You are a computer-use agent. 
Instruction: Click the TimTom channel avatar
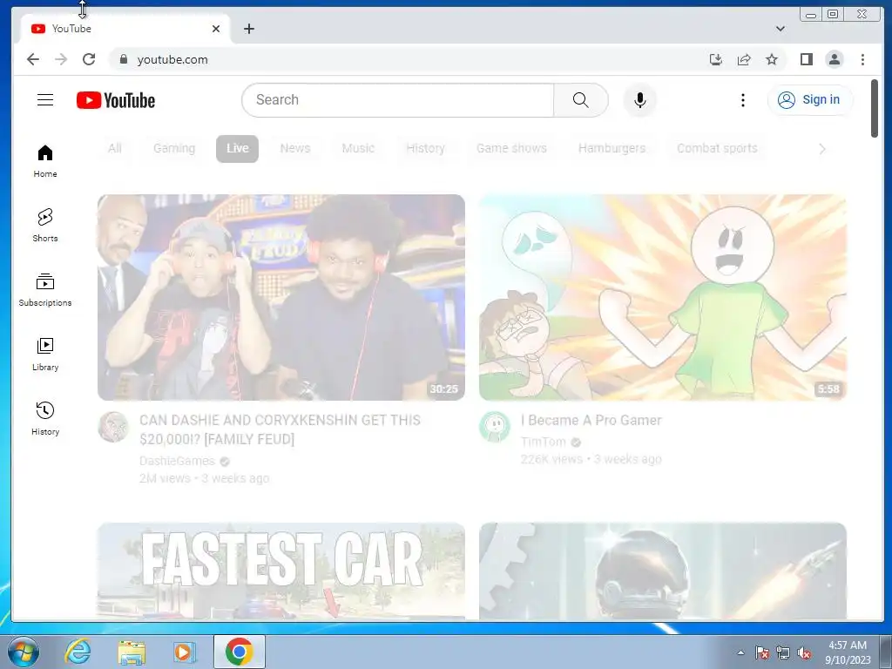click(x=495, y=427)
